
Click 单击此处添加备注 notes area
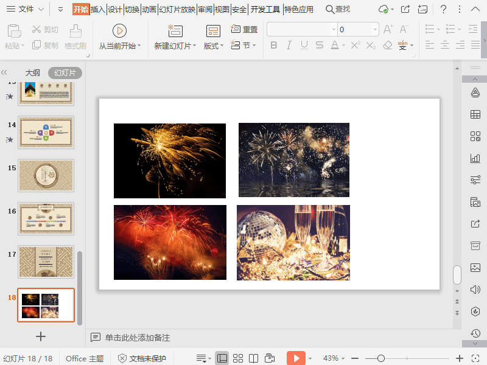click(x=137, y=338)
